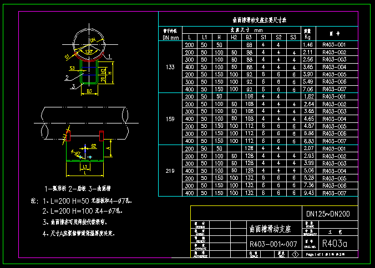Click the R403a drawing number
The height and width of the screenshot is (268, 375).
335,244
